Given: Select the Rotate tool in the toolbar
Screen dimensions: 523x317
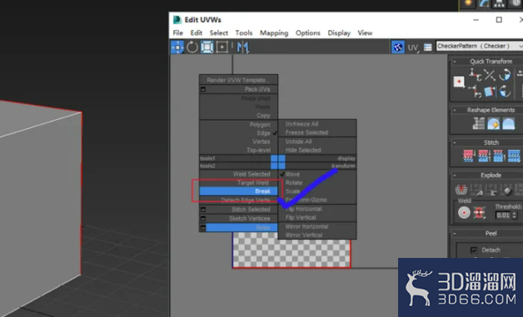Looking at the screenshot, I should pos(192,47).
